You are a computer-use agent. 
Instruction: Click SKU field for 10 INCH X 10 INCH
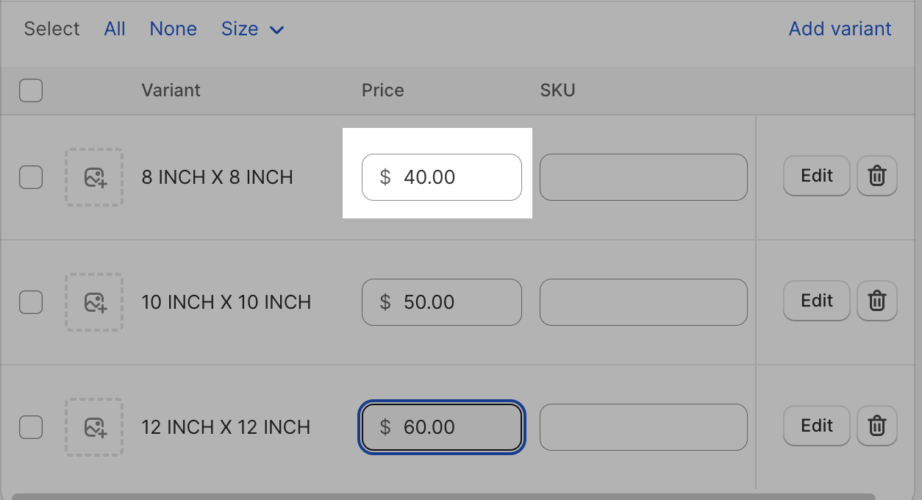click(x=643, y=302)
